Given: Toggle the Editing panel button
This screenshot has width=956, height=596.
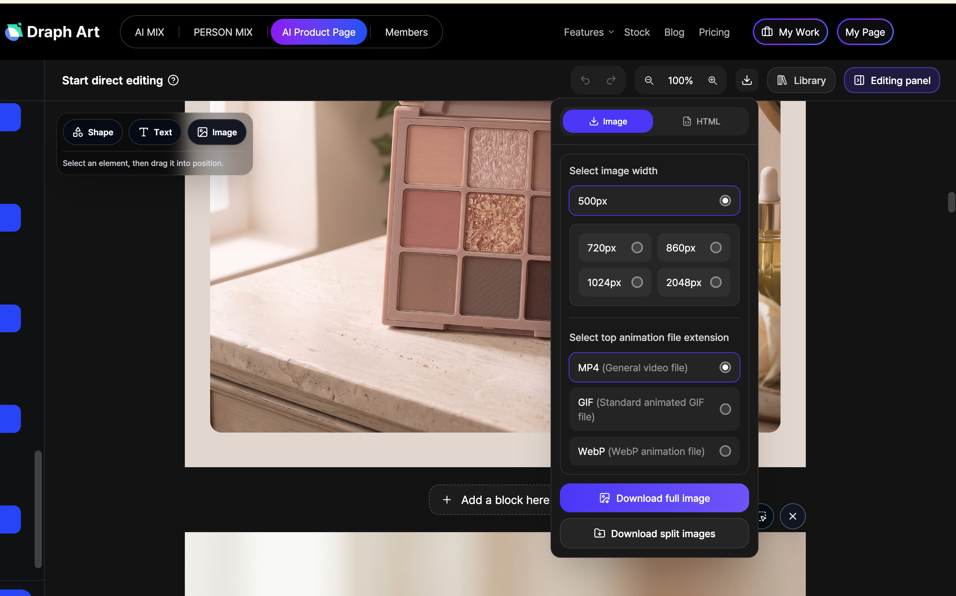Looking at the screenshot, I should 892,80.
